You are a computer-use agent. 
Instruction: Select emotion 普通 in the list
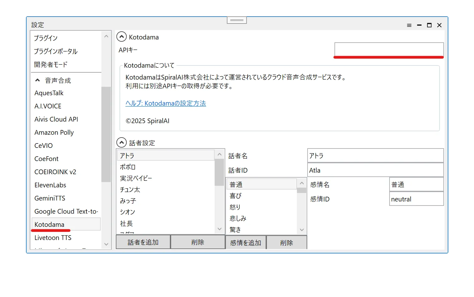(262, 184)
